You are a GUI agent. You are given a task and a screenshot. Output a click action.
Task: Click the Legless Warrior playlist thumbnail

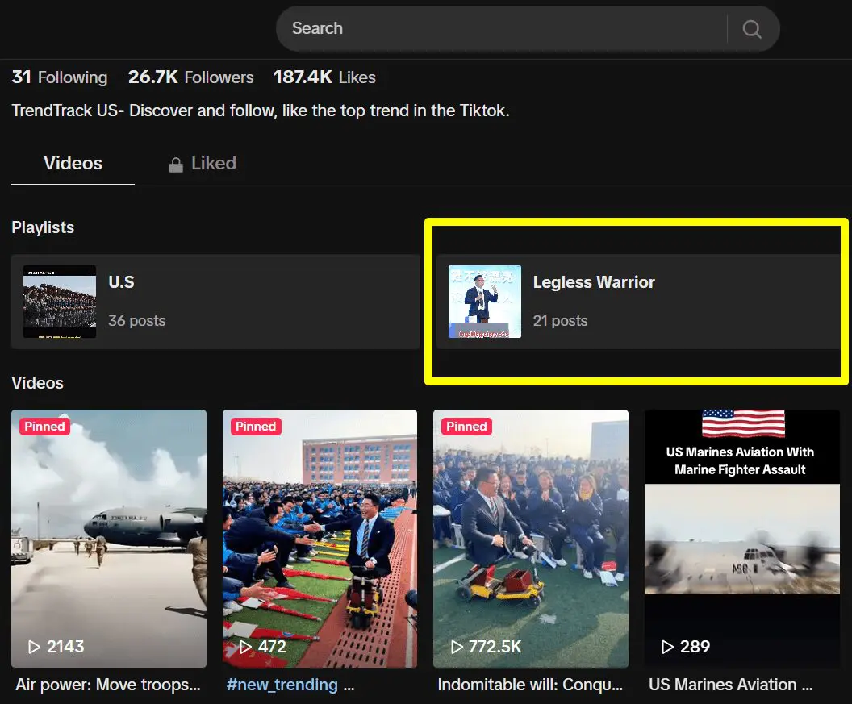tap(485, 302)
